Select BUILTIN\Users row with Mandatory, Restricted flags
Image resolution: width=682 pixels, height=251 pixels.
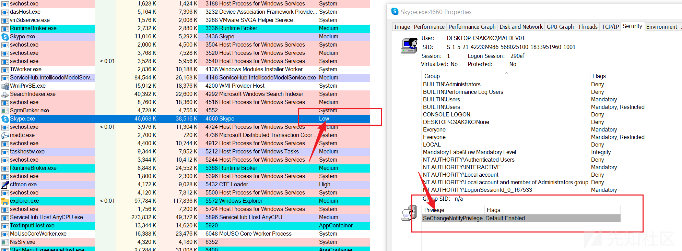[534, 107]
